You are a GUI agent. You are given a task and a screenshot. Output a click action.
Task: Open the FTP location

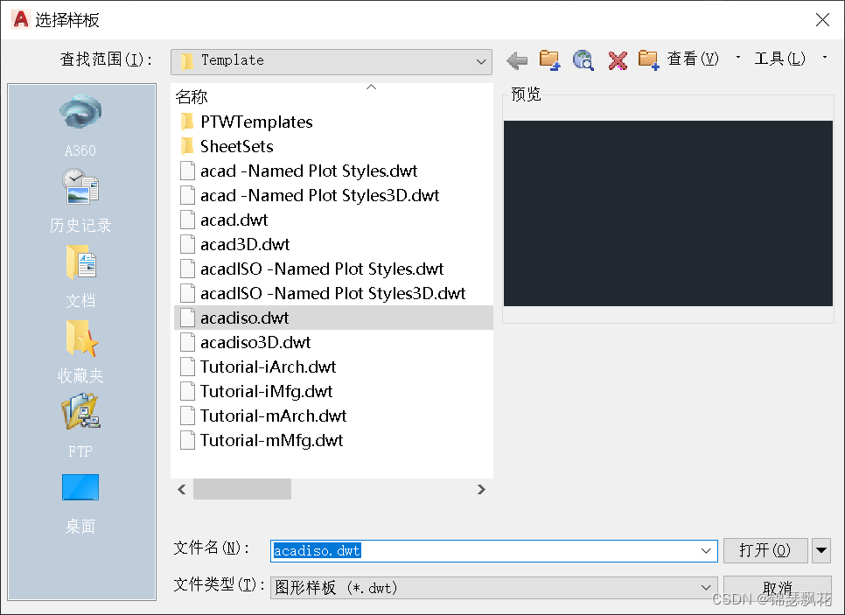point(80,426)
